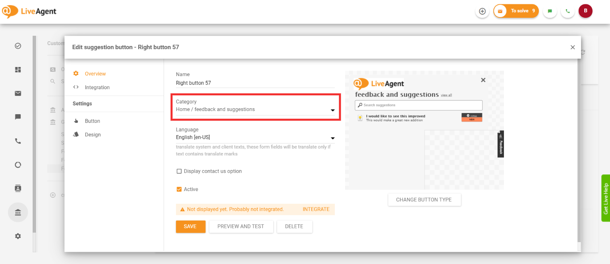Close the preview widget with its X
The height and width of the screenshot is (264, 610).
pyautogui.click(x=483, y=80)
